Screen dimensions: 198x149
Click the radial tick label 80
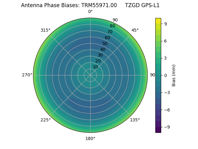click(x=113, y=26)
